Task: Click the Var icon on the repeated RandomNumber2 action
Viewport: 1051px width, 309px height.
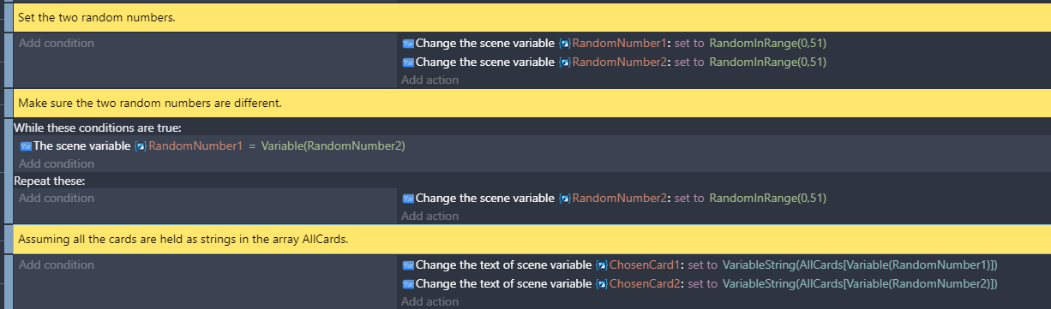Action: click(408, 198)
